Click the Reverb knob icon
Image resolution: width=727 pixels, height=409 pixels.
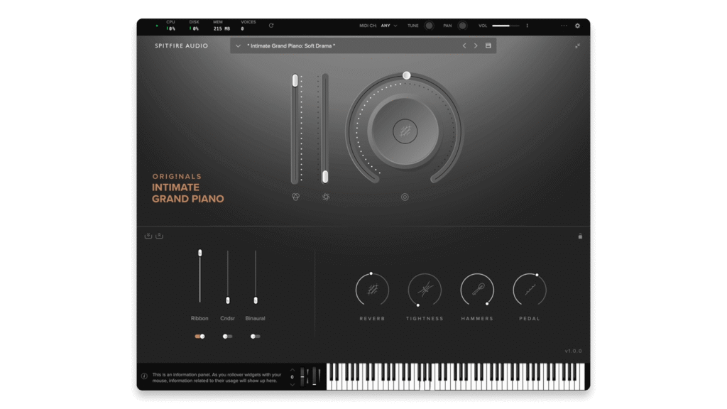372,290
